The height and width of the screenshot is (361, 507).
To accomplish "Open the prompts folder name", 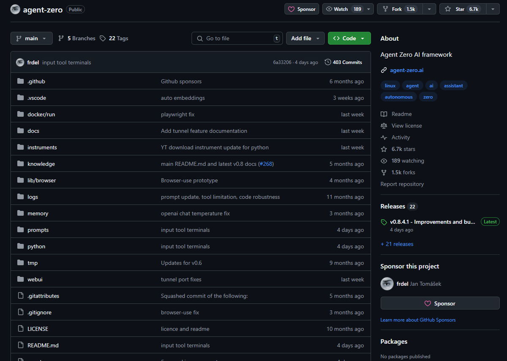I will [38, 230].
